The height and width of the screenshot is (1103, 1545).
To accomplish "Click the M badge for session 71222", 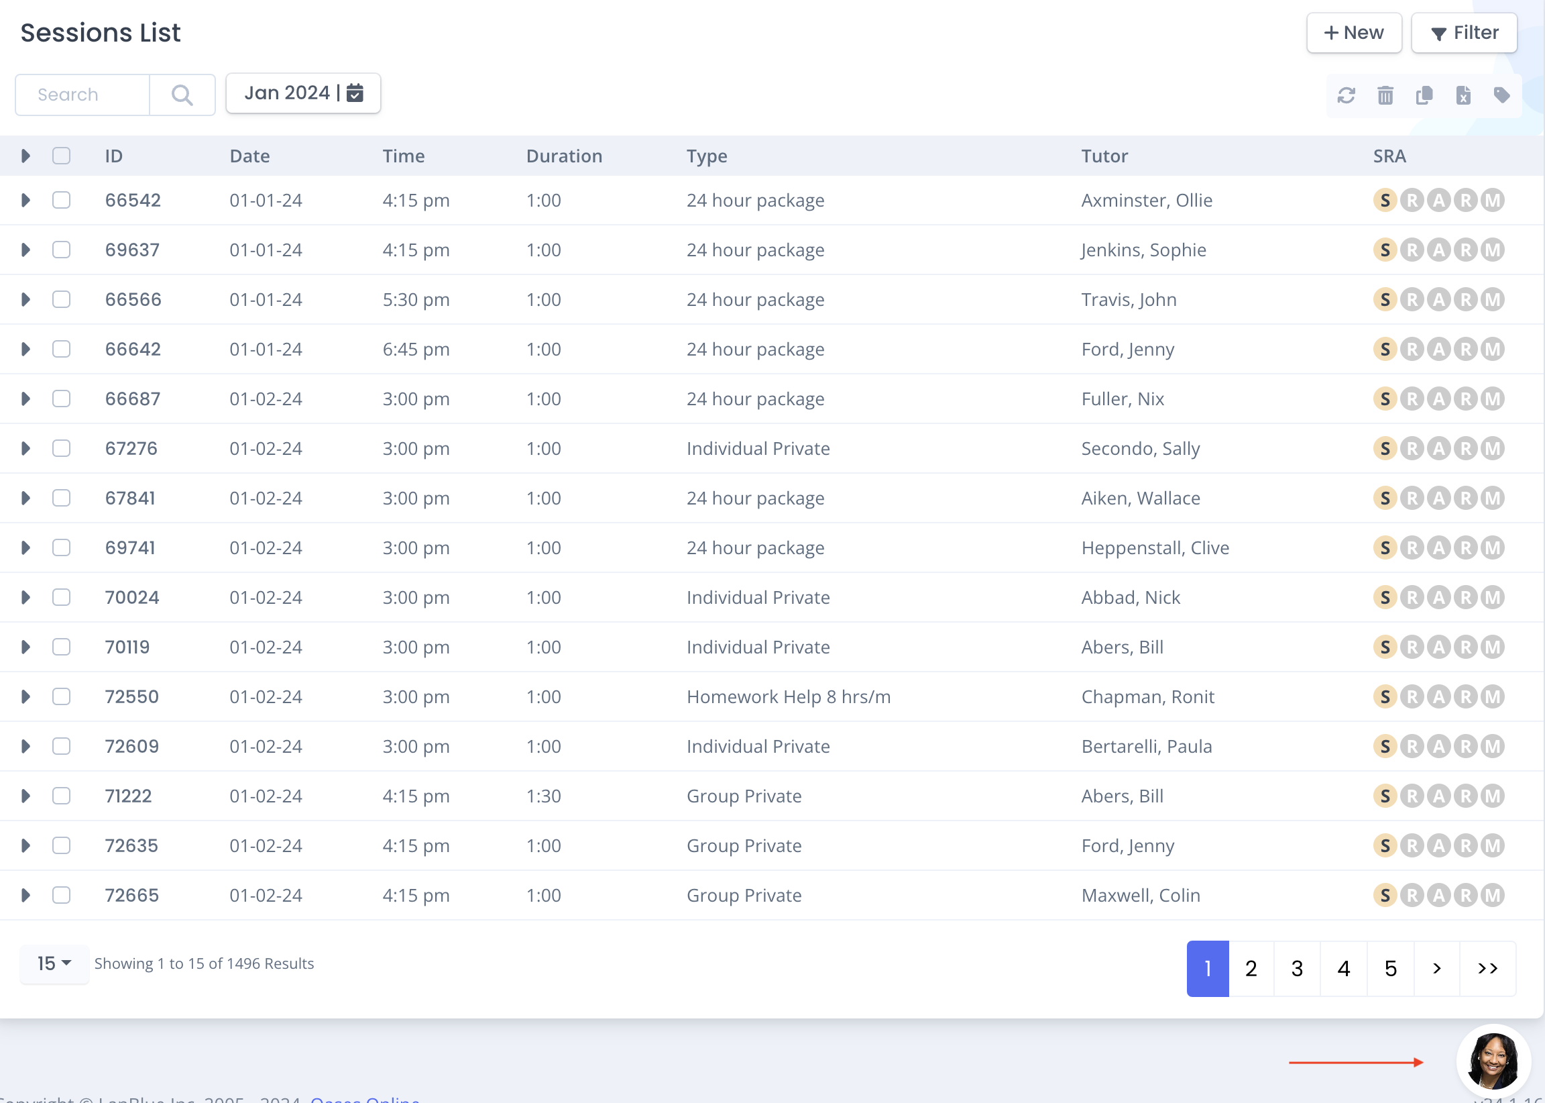I will (x=1492, y=795).
